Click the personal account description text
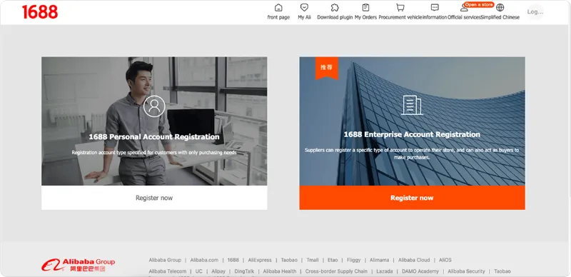 click(x=154, y=152)
